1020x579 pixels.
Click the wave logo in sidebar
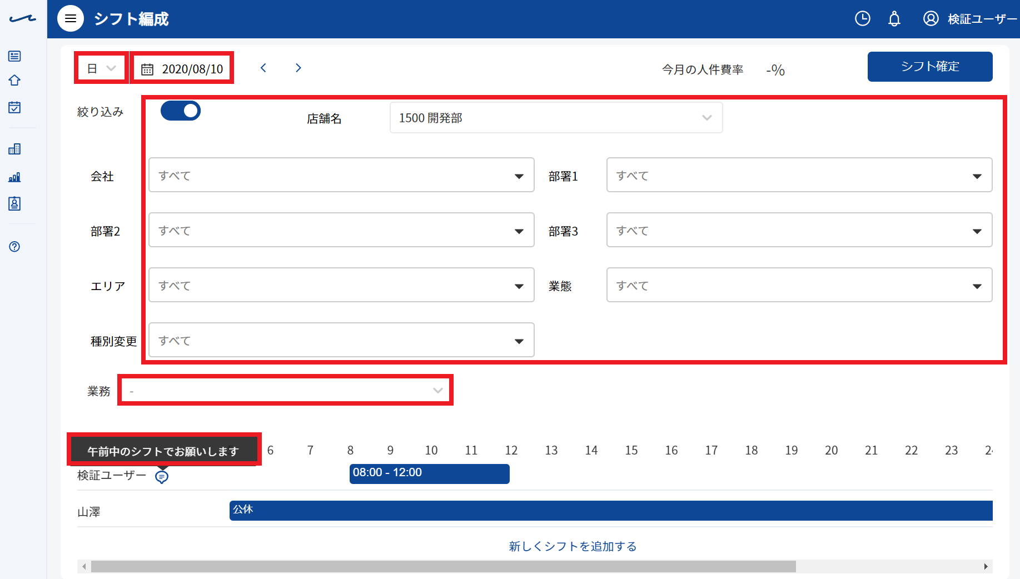[x=23, y=19]
